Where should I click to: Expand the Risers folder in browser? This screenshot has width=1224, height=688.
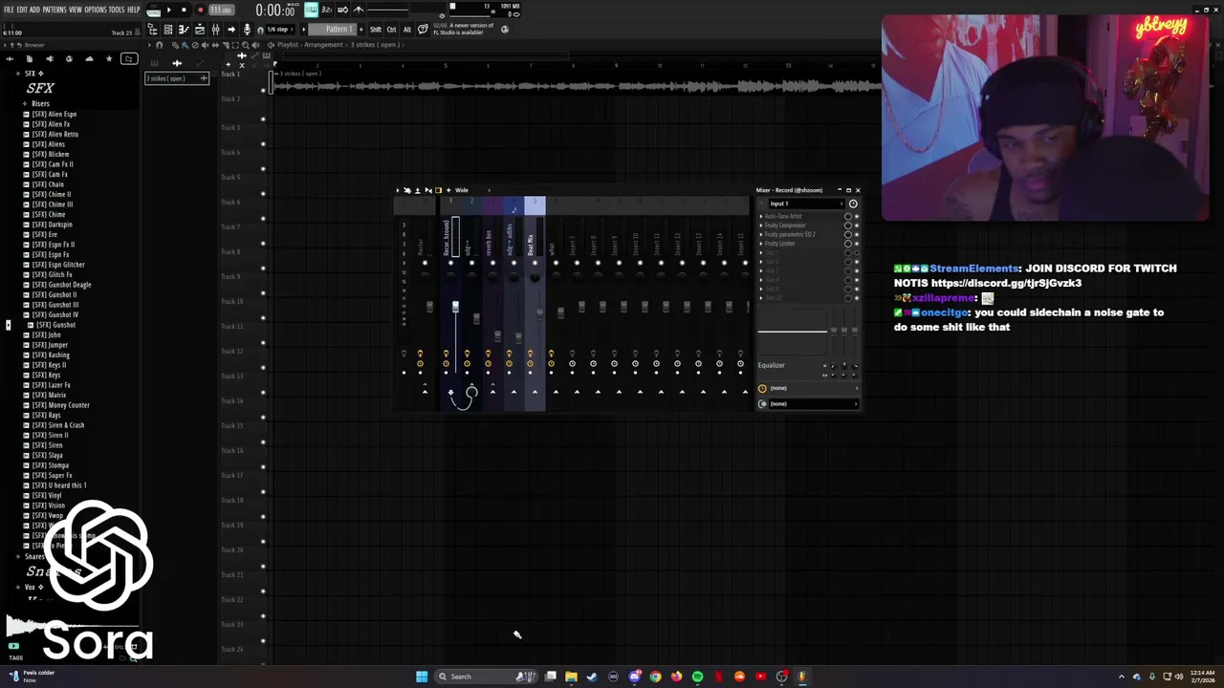40,104
